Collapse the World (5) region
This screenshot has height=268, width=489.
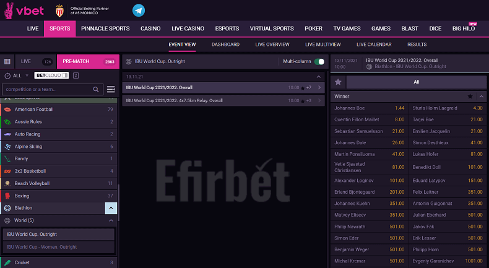(x=111, y=220)
